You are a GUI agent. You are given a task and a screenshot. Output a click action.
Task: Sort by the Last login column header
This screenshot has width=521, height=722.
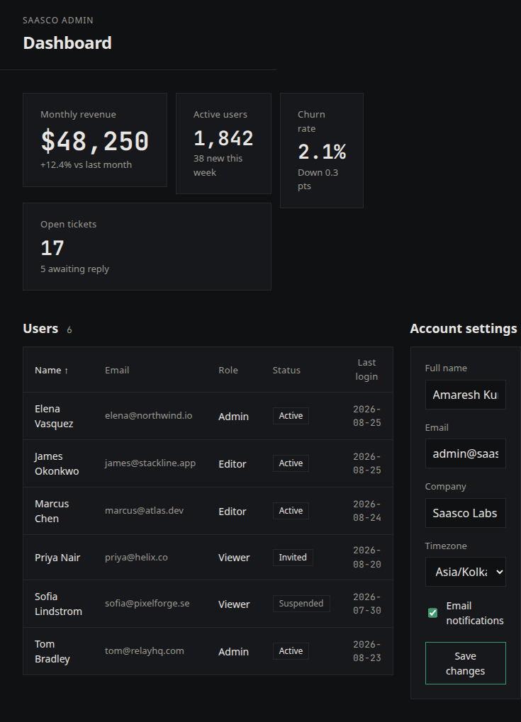coord(366,370)
